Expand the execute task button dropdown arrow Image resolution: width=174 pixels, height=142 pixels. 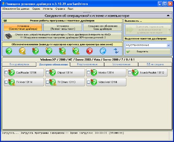click(x=169, y=30)
